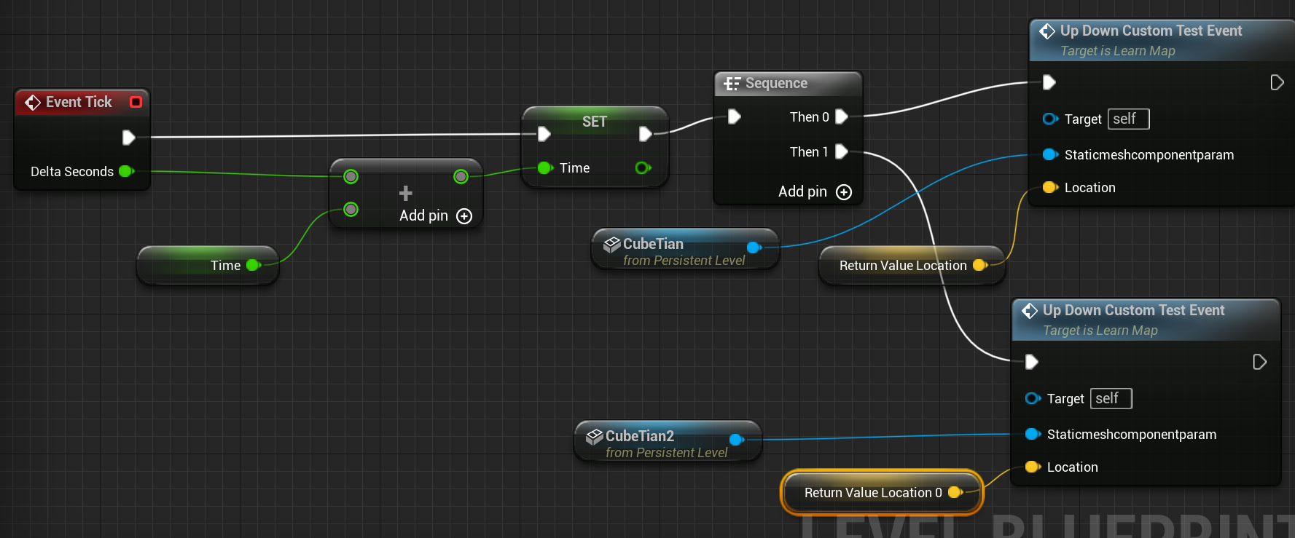Click the red delegate pin on Event Tick
This screenshot has width=1295, height=538.
136,102
